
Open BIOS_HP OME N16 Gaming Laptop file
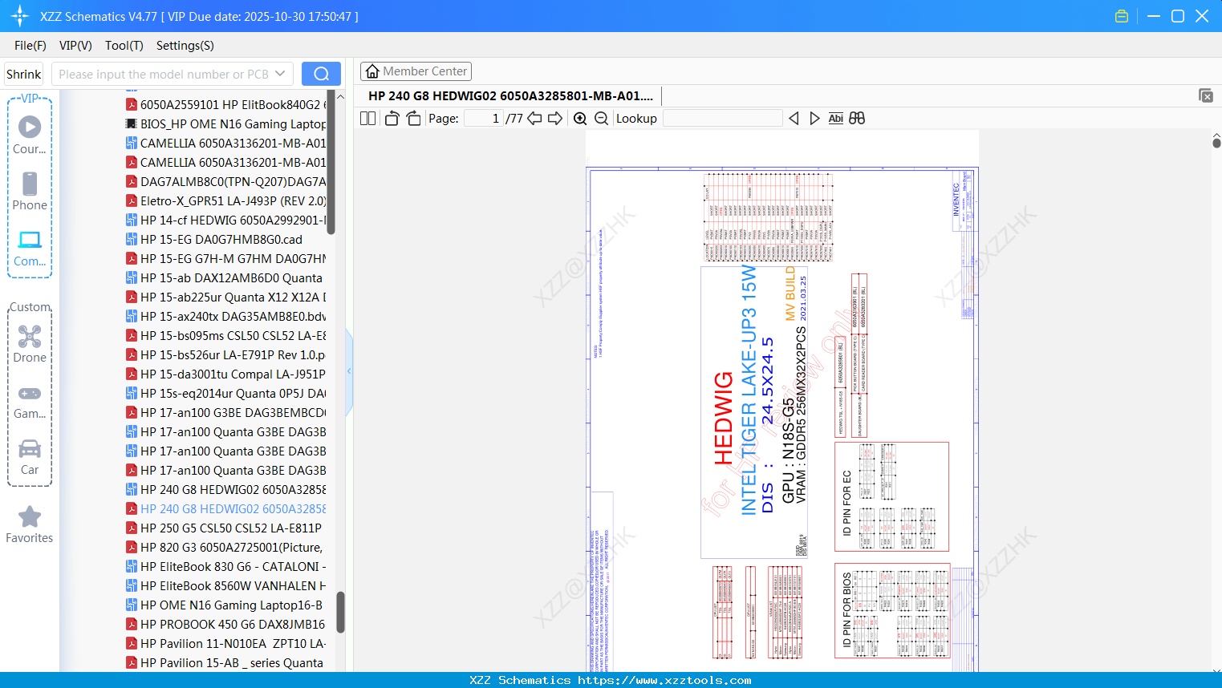tap(225, 123)
